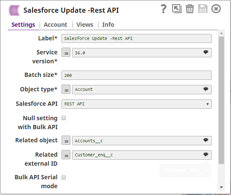Click the export/pop-out arrow icon
Image resolution: width=231 pixels, height=195 pixels.
click(177, 8)
